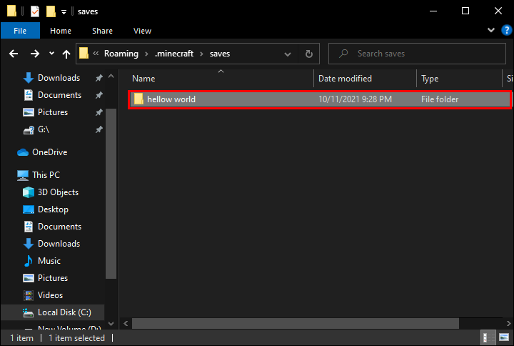This screenshot has height=346, width=514.
Task: Open the Music folder
Action: 49,261
